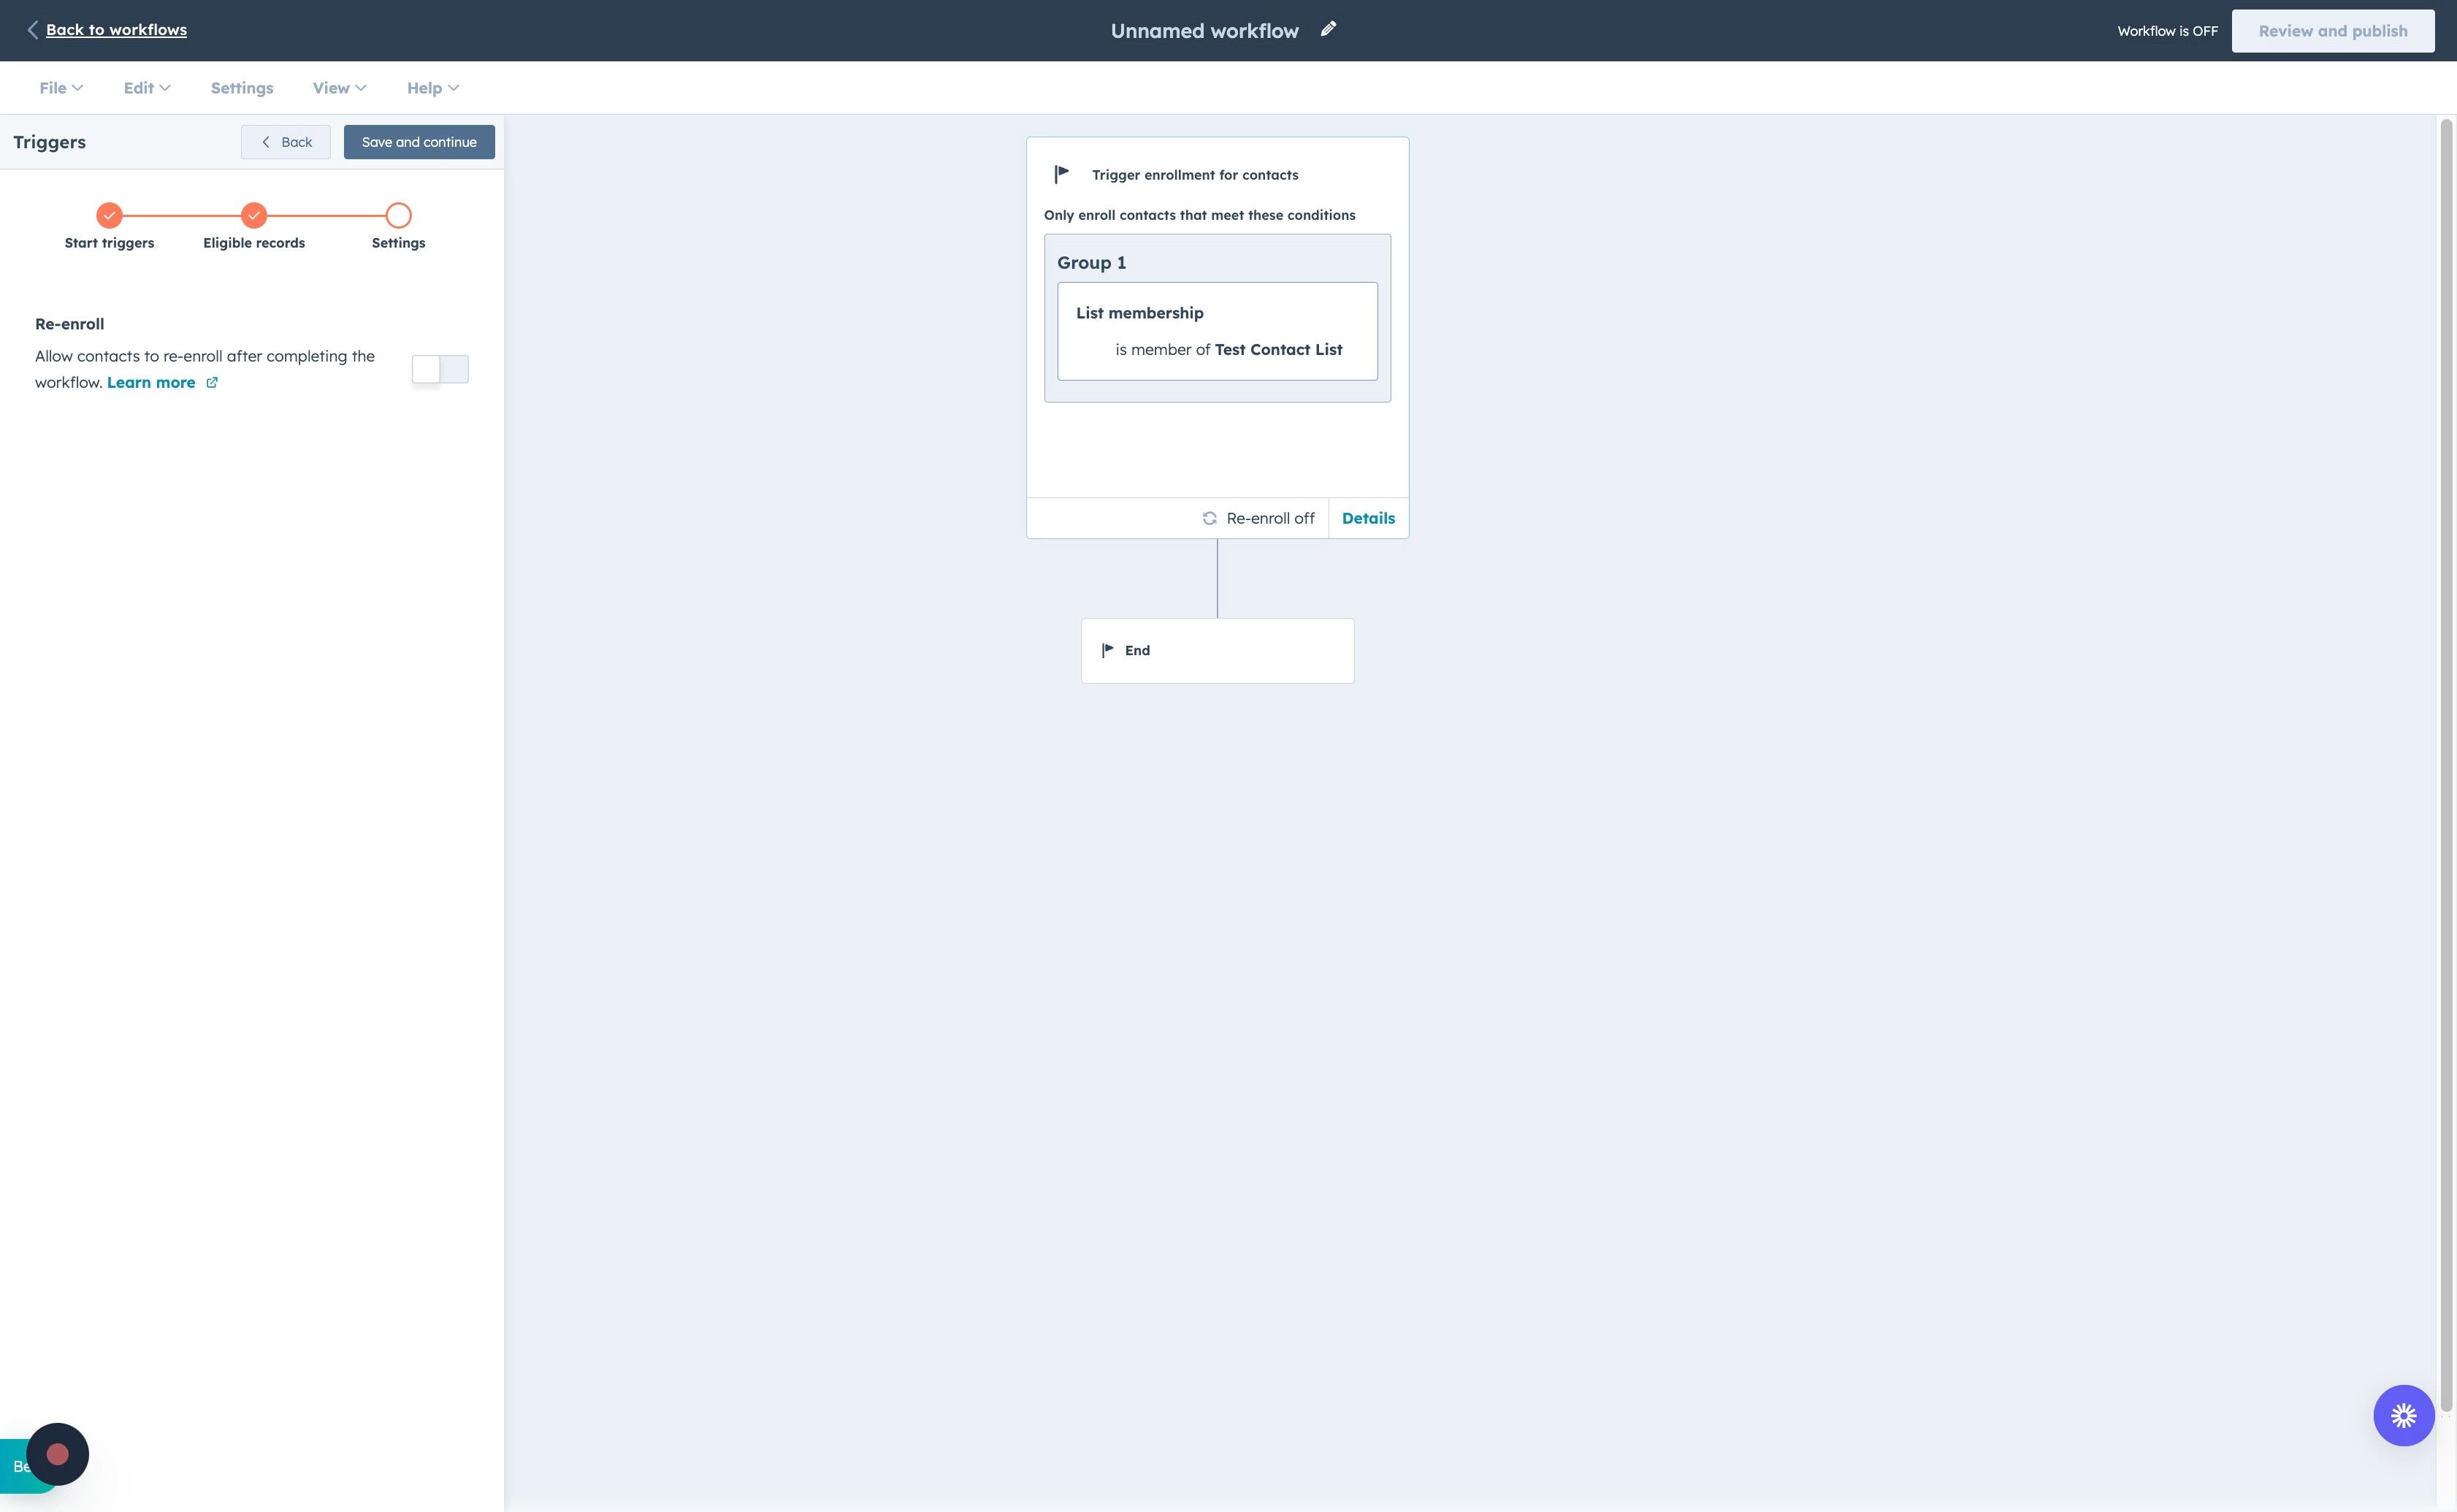Click the canvas vertical scrollbar
This screenshot has height=1512, width=2457.
2446,765
